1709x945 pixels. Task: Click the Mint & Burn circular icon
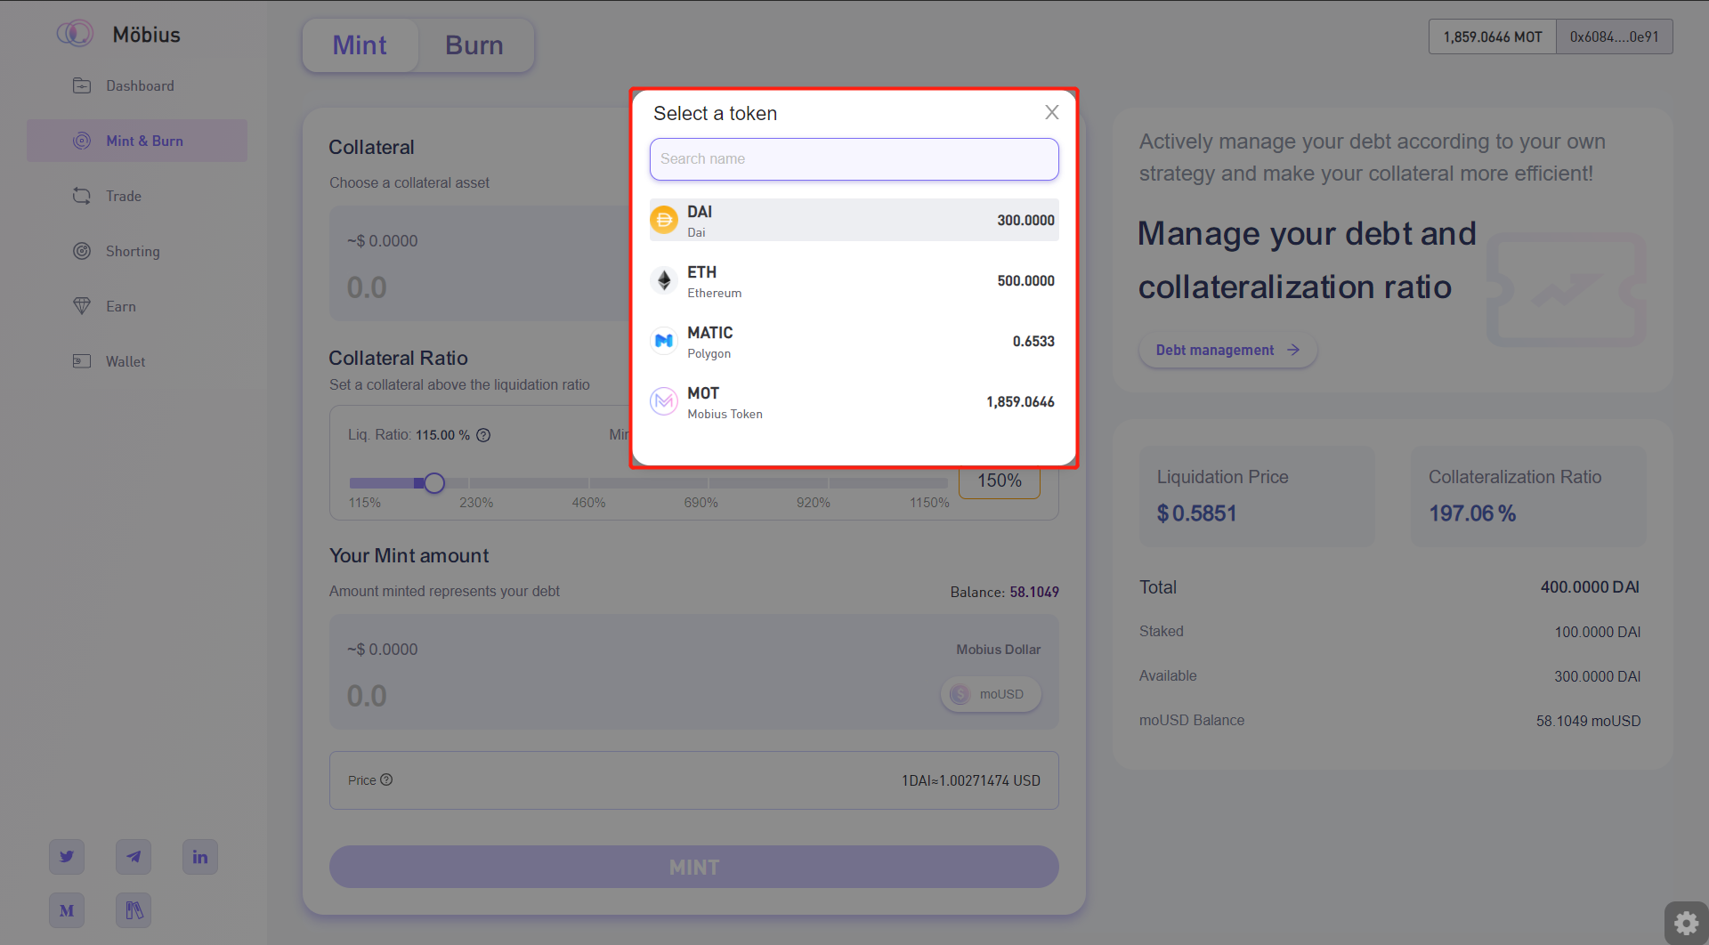(x=82, y=141)
